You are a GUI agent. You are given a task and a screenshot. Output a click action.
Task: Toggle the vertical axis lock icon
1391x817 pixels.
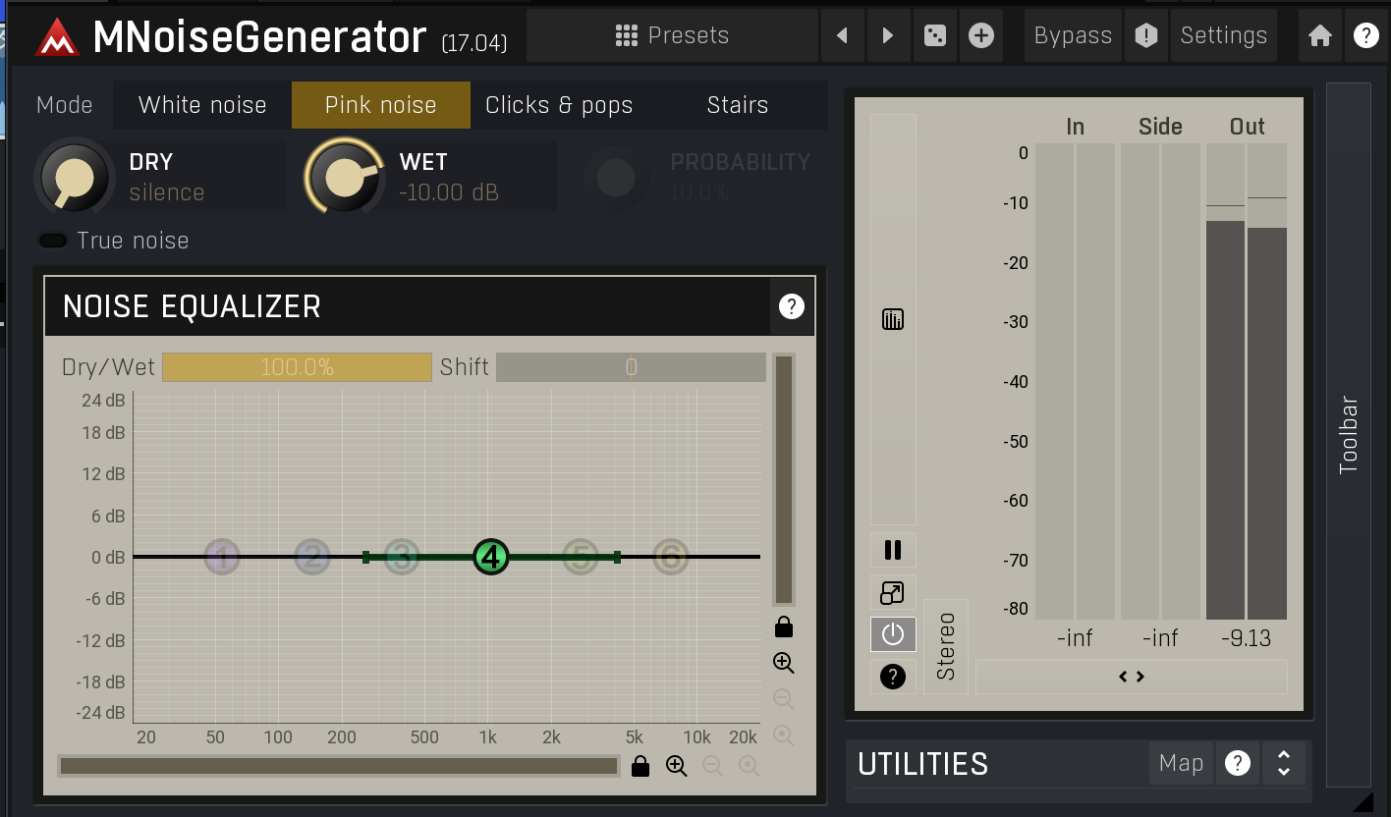[784, 626]
